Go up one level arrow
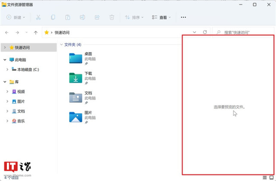 pyautogui.click(x=36, y=32)
